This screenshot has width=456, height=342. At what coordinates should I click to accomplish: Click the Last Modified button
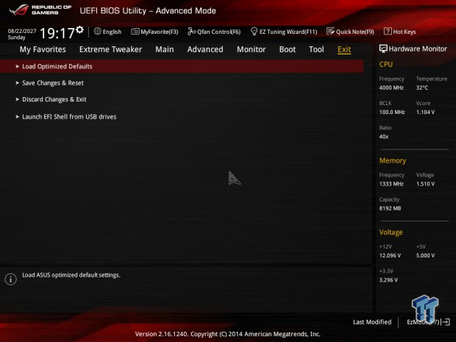(x=372, y=322)
